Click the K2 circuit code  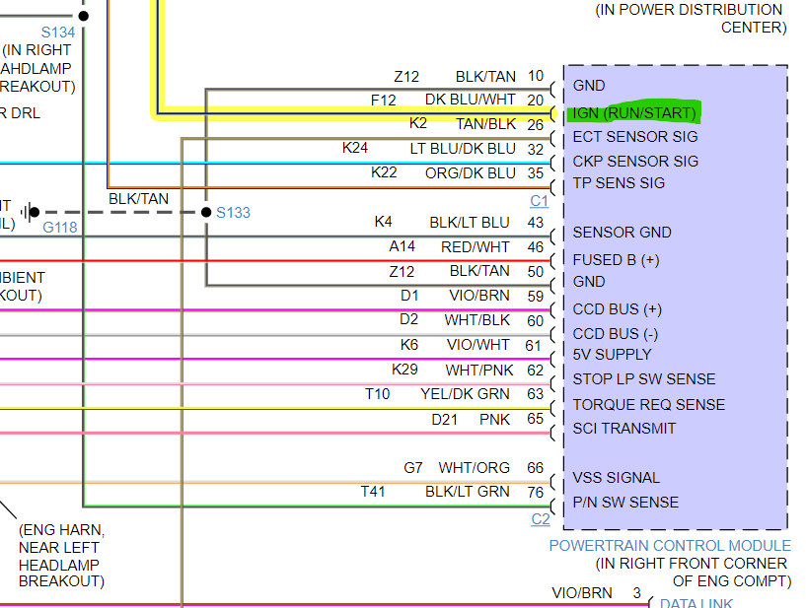coord(418,123)
